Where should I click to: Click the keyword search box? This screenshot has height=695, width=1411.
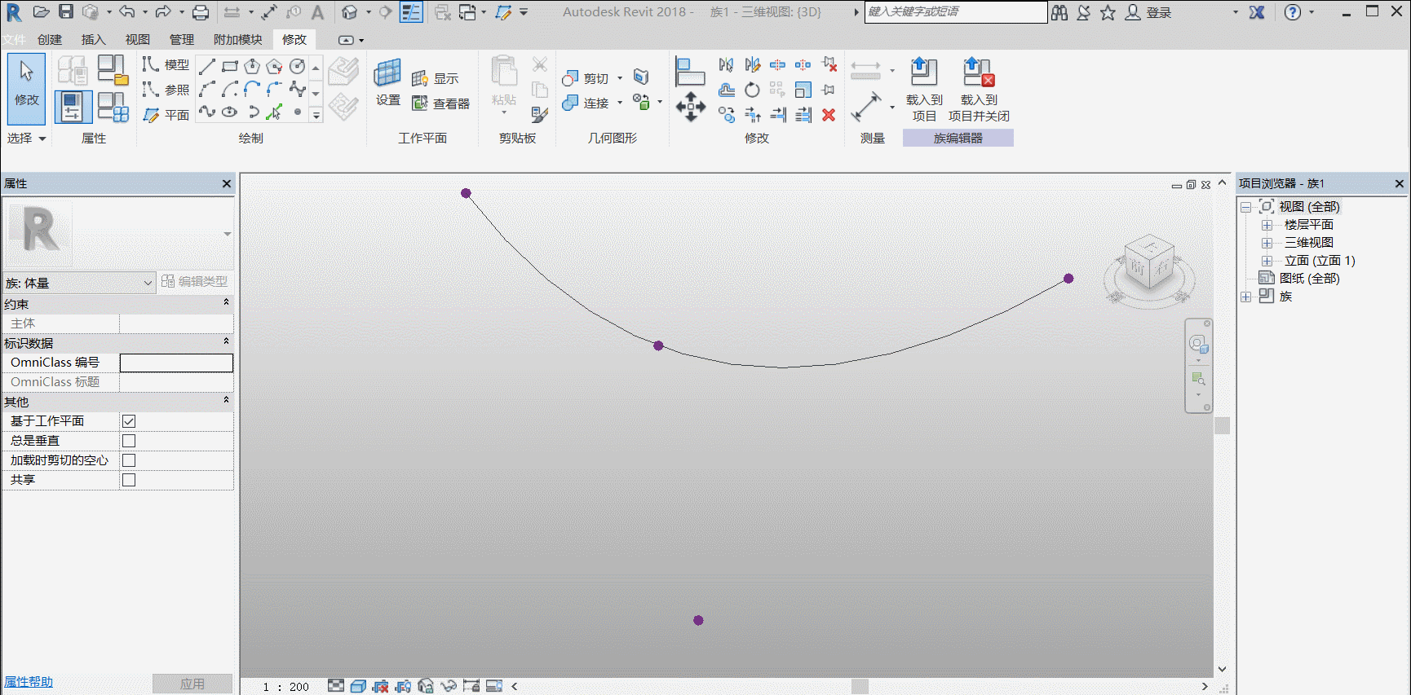click(955, 12)
